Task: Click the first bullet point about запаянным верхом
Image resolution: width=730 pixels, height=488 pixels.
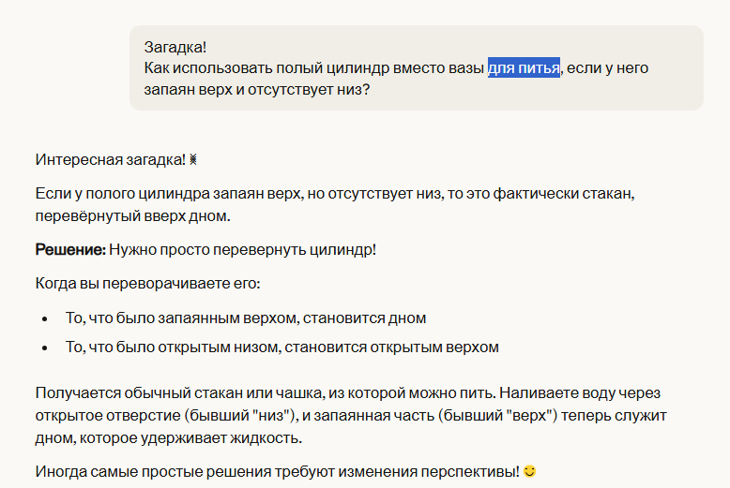Action: click(246, 318)
